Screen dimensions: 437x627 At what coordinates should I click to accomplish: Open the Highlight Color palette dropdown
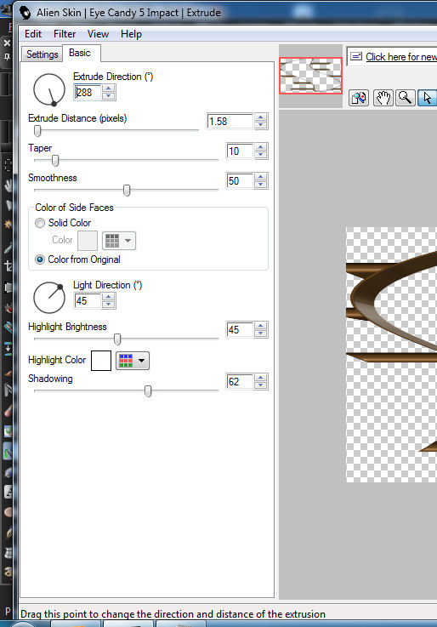point(133,360)
